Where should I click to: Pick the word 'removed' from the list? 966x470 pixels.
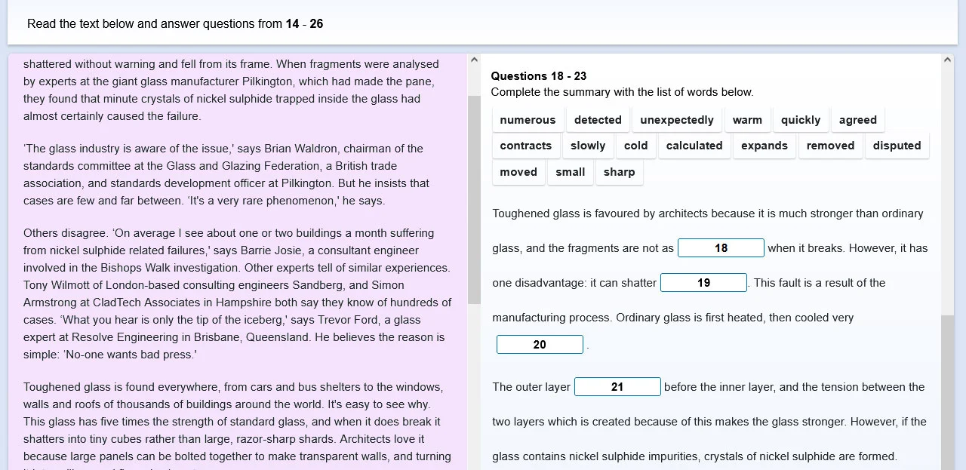coord(831,146)
